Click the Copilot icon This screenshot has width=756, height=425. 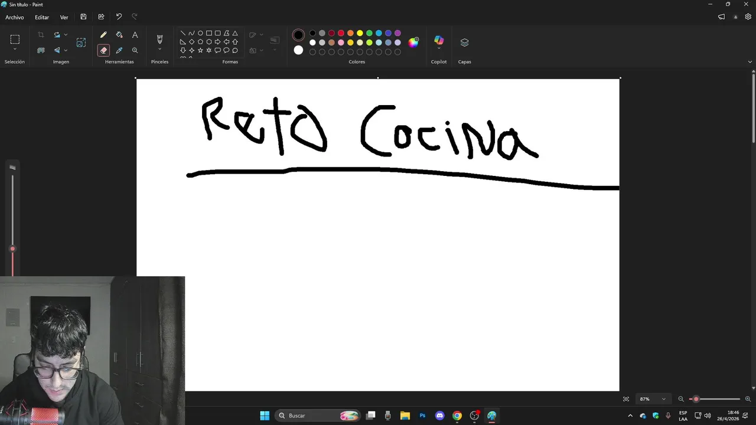(439, 40)
